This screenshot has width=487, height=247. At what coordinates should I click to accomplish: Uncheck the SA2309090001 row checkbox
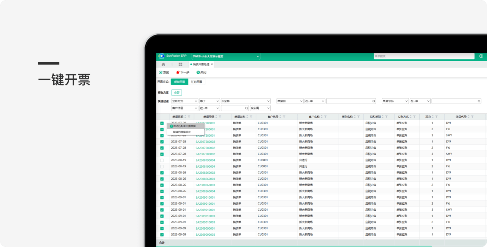[162, 228]
